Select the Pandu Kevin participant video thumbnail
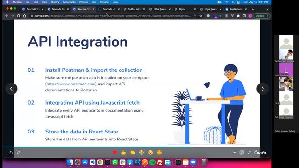Image resolution: width=299 pixels, height=168 pixels. click(286, 55)
